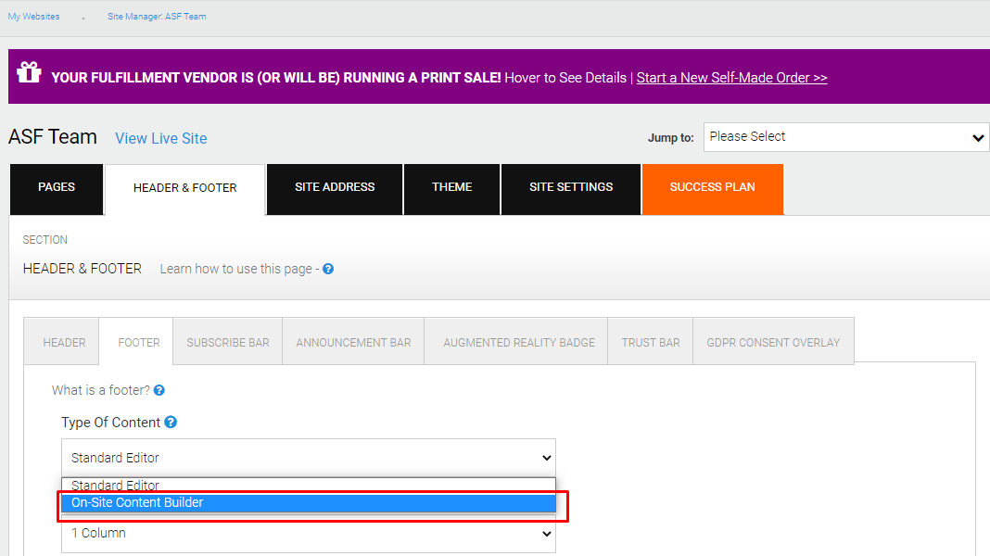Screen dimensions: 990x556
Task: Choose Standard Editor option in the list
Action: pyautogui.click(x=308, y=486)
